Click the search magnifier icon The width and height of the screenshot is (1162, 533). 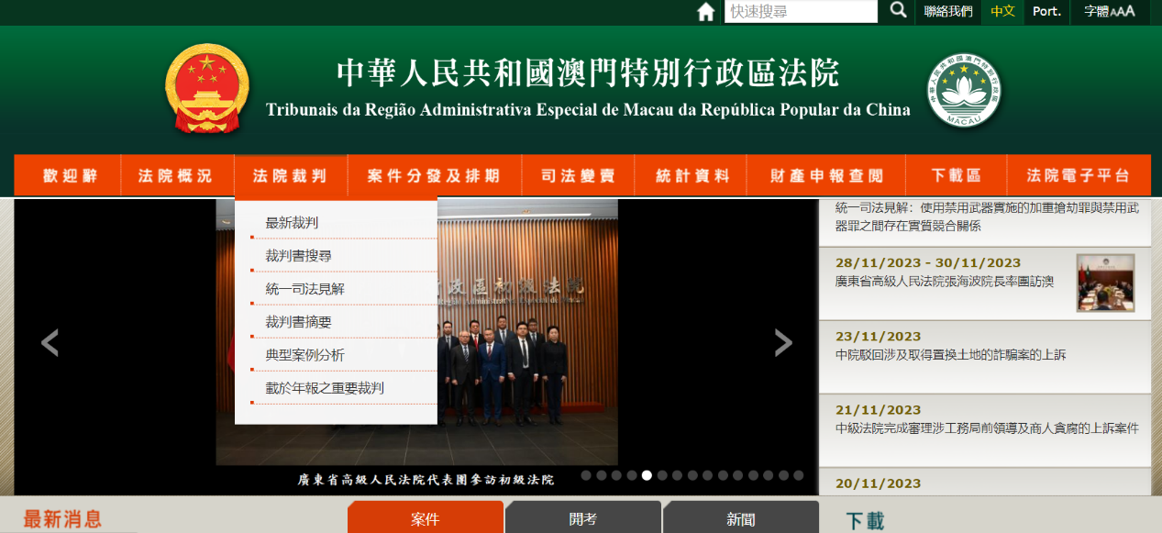coord(895,12)
